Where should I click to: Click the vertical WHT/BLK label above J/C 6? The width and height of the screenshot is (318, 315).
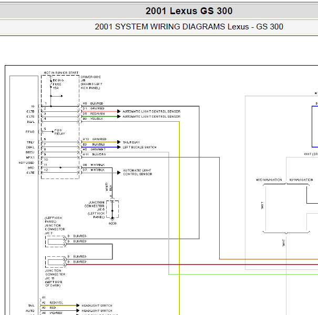click(108, 187)
